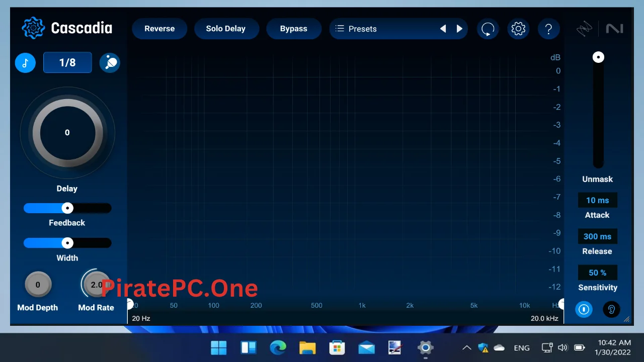The height and width of the screenshot is (362, 644).
Task: Open File Explorer from taskbar
Action: click(x=307, y=347)
